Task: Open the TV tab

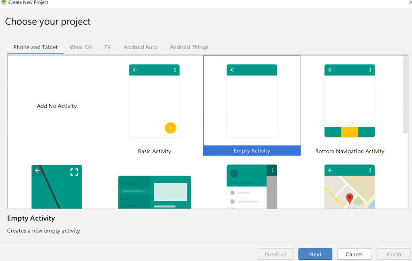Action: coord(107,47)
